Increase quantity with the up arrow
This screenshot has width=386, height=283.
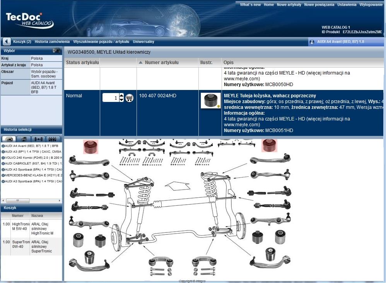(x=121, y=95)
